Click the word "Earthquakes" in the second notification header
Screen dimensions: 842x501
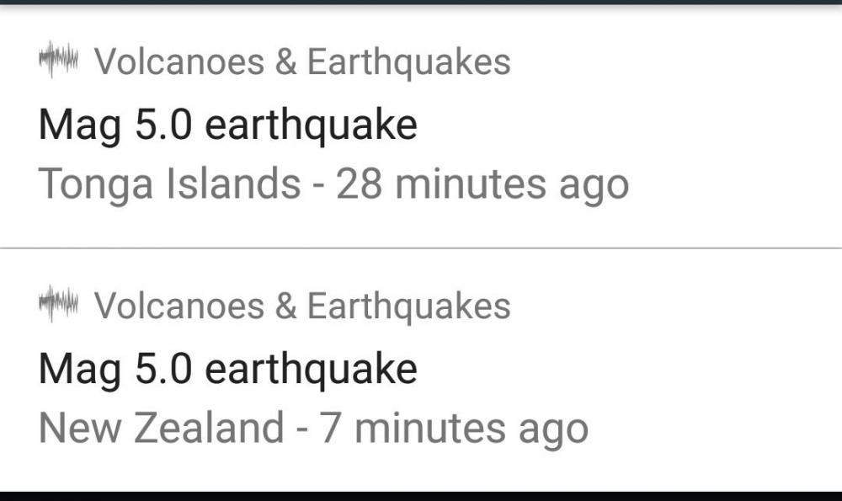point(408,306)
